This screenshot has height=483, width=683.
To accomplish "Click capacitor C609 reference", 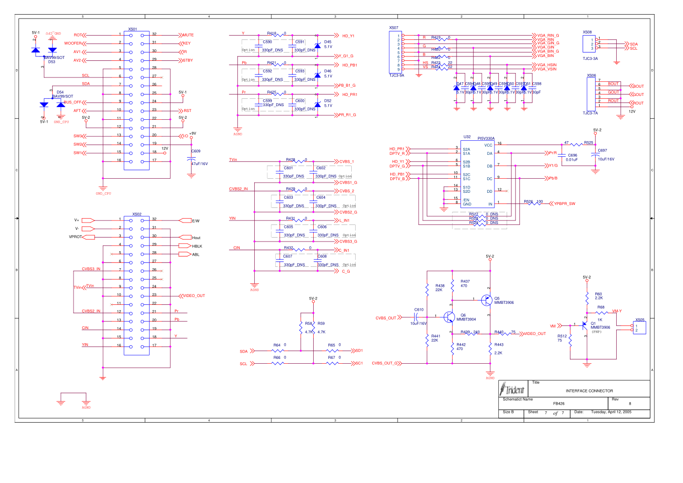I will (196, 151).
